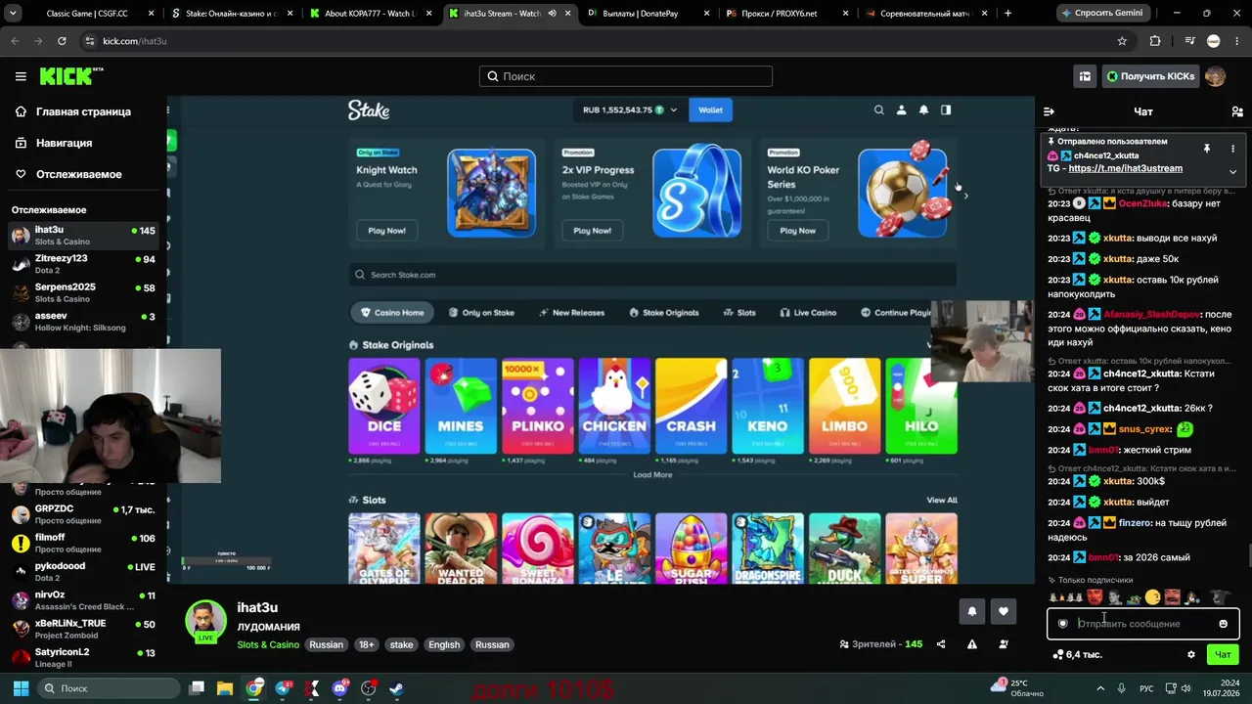Image resolution: width=1252 pixels, height=704 pixels.
Task: Share the stream
Action: click(941, 644)
